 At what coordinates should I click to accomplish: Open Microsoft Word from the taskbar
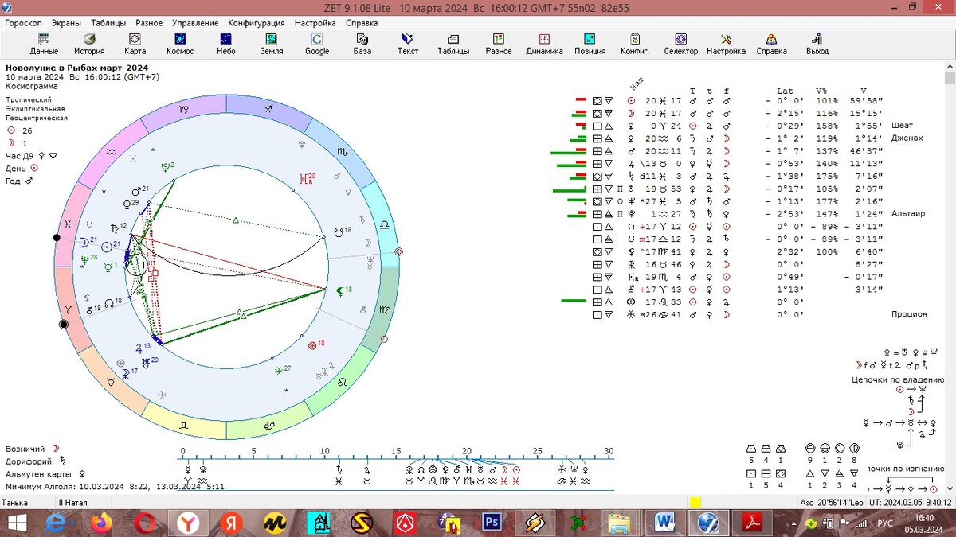(x=664, y=523)
